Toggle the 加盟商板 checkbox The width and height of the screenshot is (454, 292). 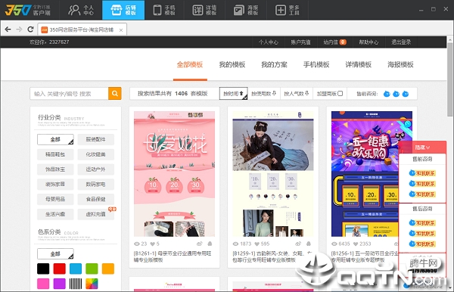(x=340, y=94)
